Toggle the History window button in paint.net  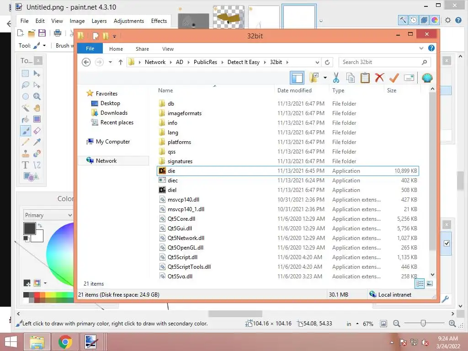point(414,20)
